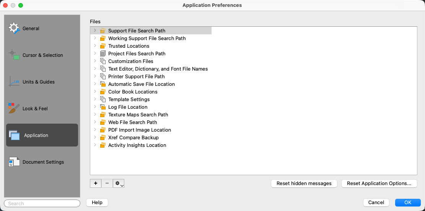Click Reset hidden messages button
The image size is (425, 211).
(304, 184)
